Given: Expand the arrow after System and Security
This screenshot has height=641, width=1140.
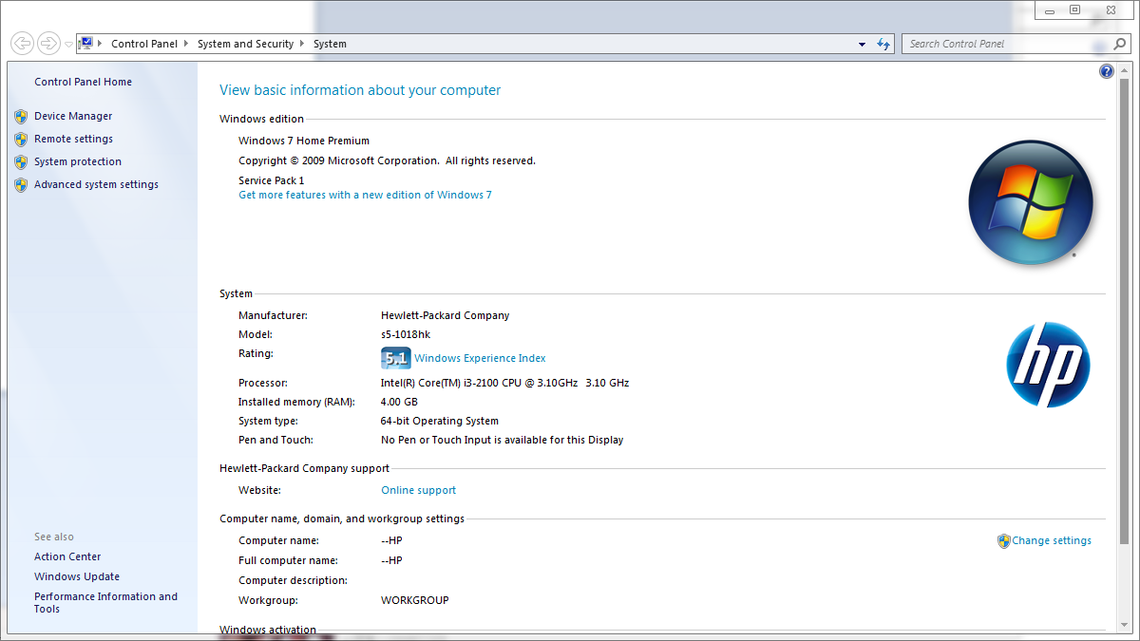Looking at the screenshot, I should (303, 44).
